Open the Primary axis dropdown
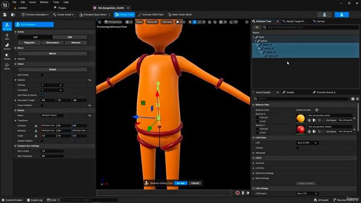 point(52,85)
